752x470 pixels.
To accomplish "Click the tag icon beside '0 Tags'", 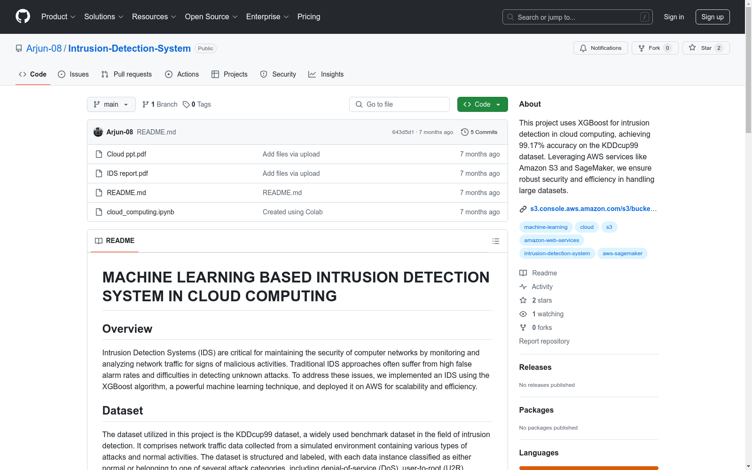I will tap(186, 104).
